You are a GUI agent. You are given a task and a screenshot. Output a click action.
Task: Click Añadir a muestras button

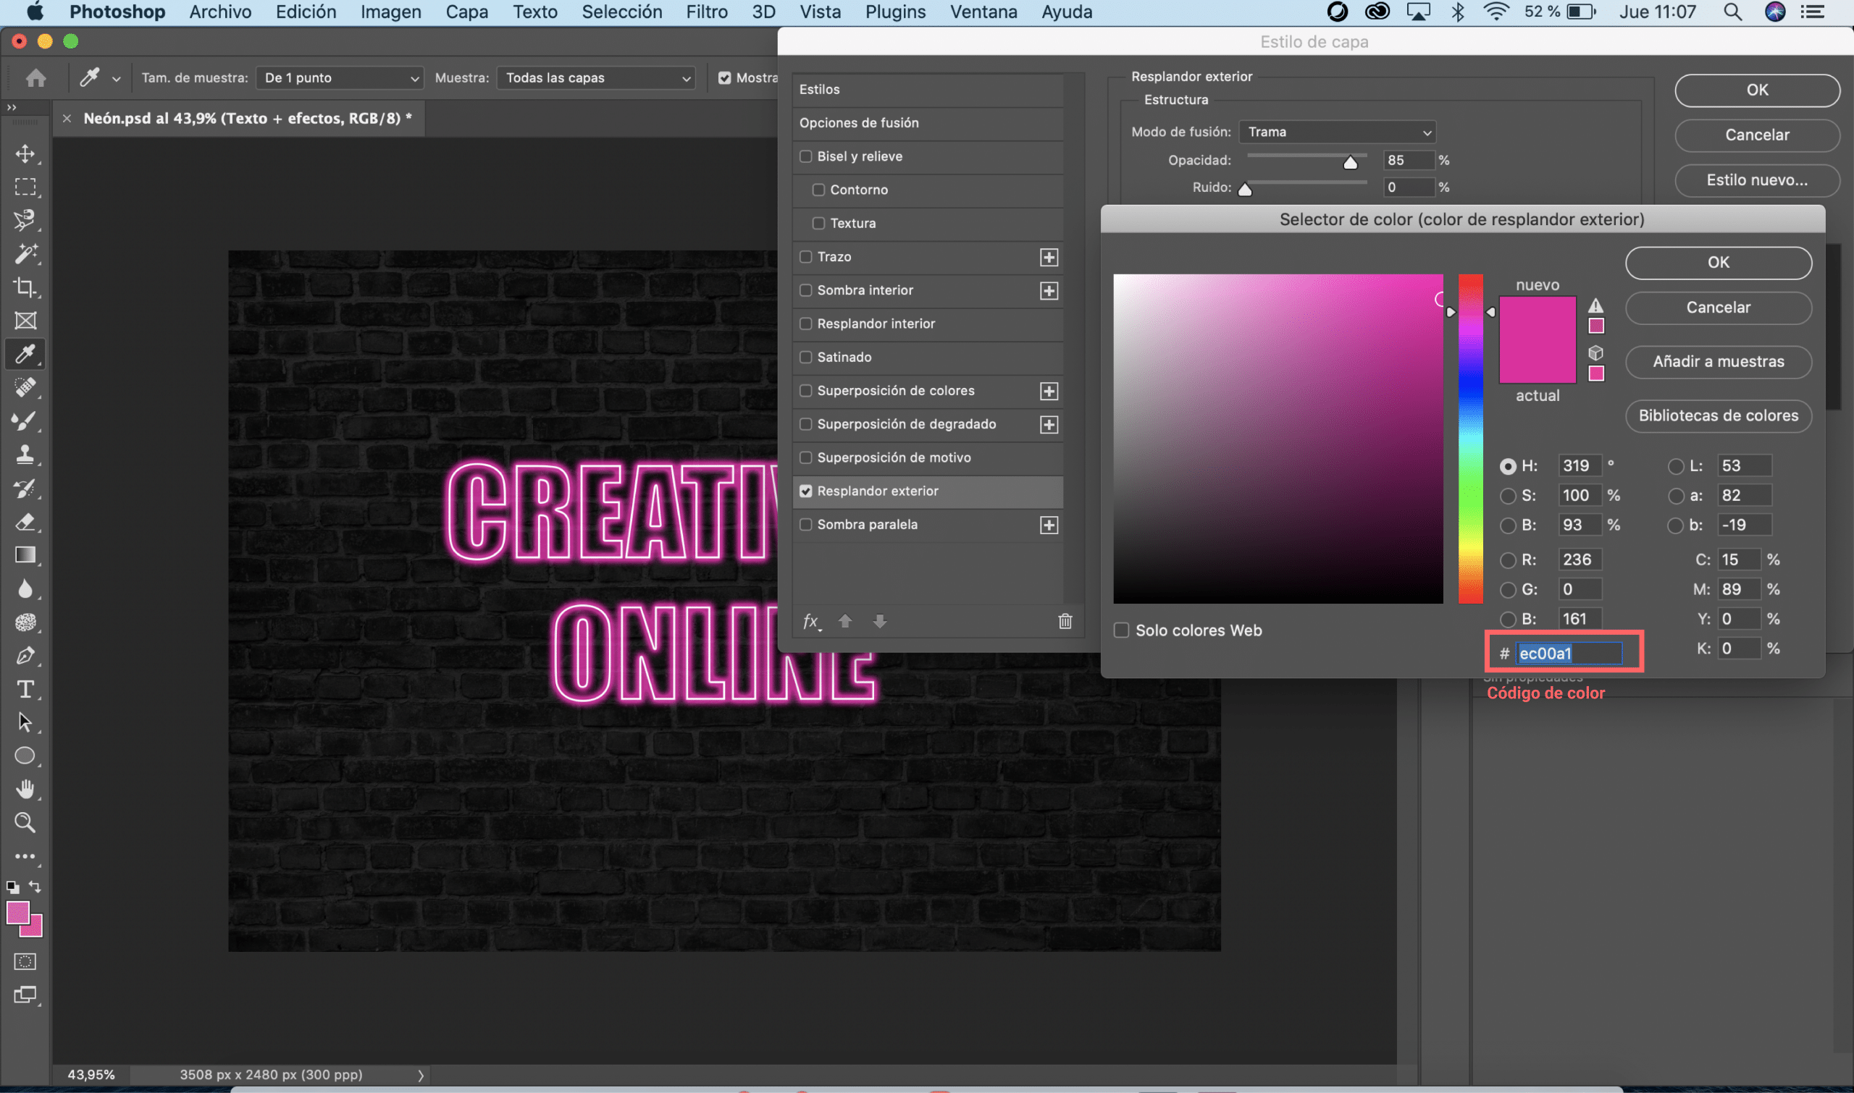pos(1718,362)
